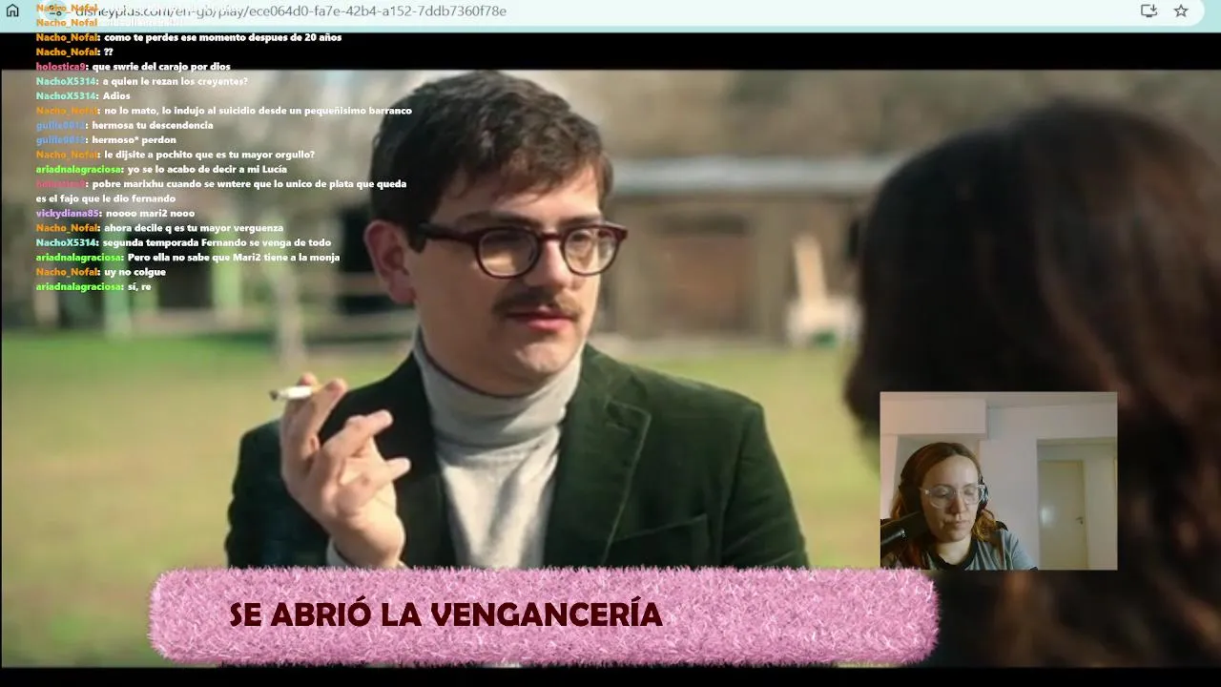1221x687 pixels.
Task: Click chat message 'uy no colgue'
Action: (x=135, y=272)
